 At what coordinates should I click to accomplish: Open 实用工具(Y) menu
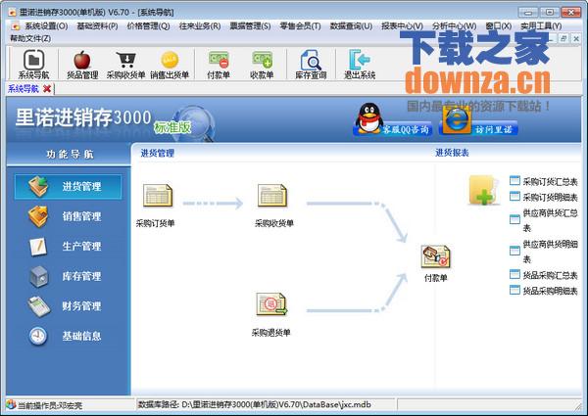541,25
